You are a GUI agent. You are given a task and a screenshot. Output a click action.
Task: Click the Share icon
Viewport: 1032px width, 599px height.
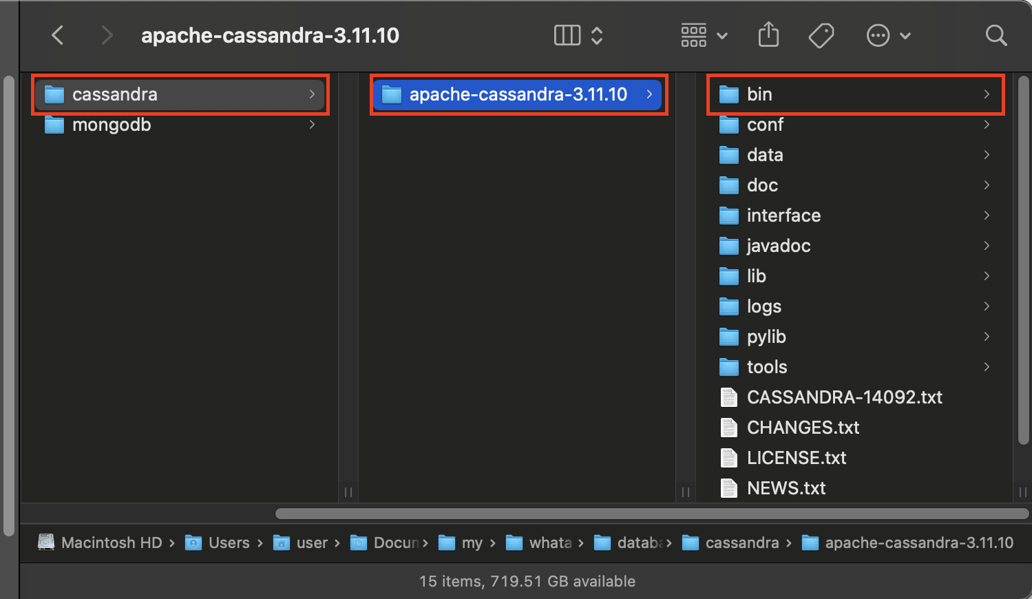[768, 34]
